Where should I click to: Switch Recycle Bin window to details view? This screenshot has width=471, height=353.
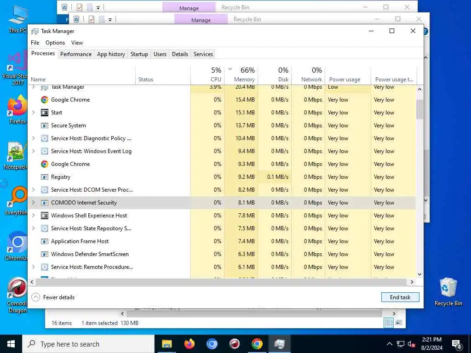(x=389, y=323)
